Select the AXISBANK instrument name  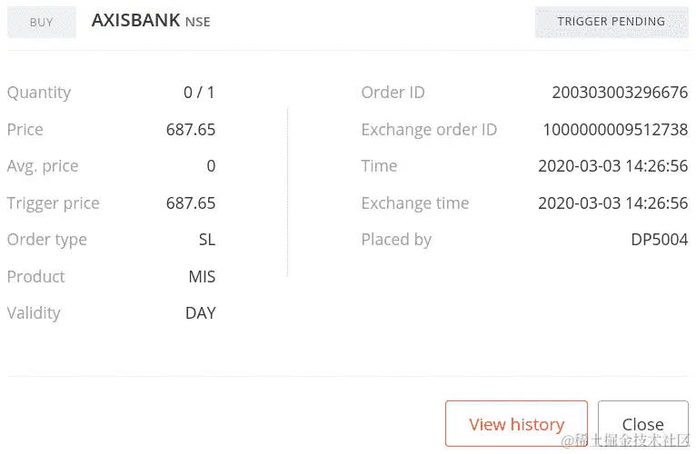[135, 20]
